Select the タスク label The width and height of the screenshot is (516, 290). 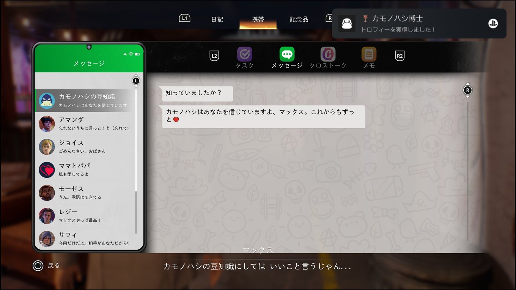(245, 66)
